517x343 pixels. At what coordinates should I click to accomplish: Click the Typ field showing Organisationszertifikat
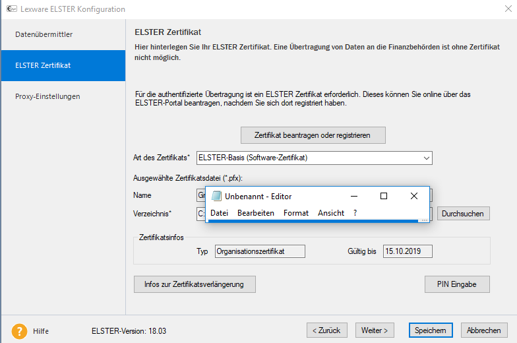click(260, 251)
